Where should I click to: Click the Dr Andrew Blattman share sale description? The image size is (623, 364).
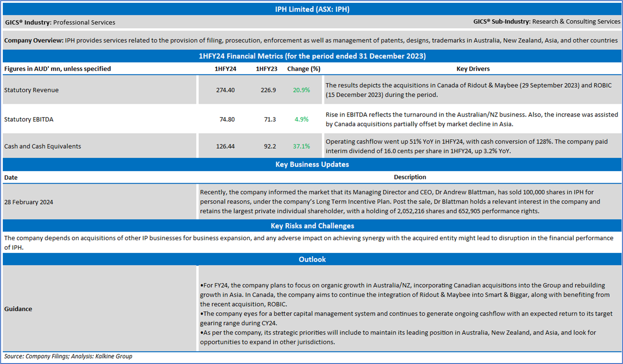(400, 202)
